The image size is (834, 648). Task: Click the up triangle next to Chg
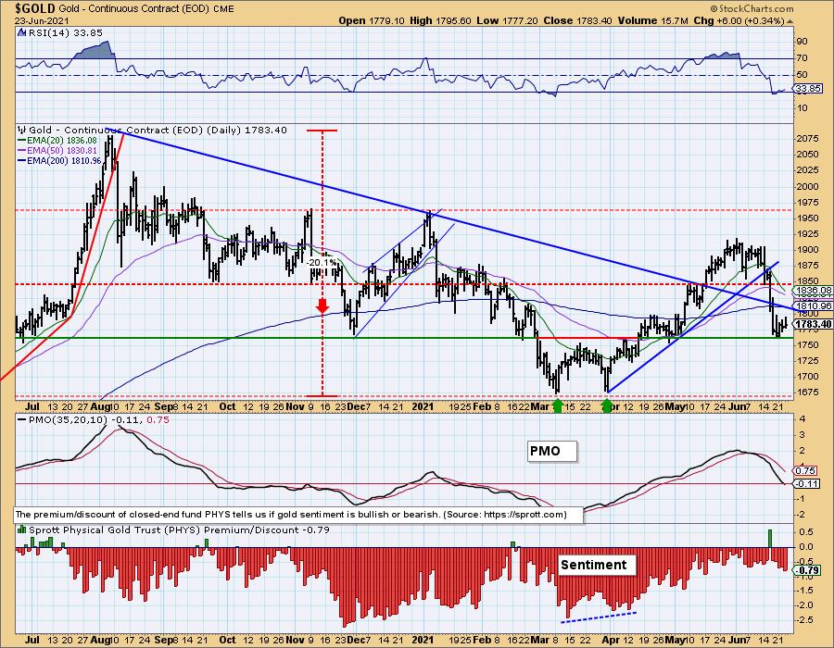[x=790, y=21]
